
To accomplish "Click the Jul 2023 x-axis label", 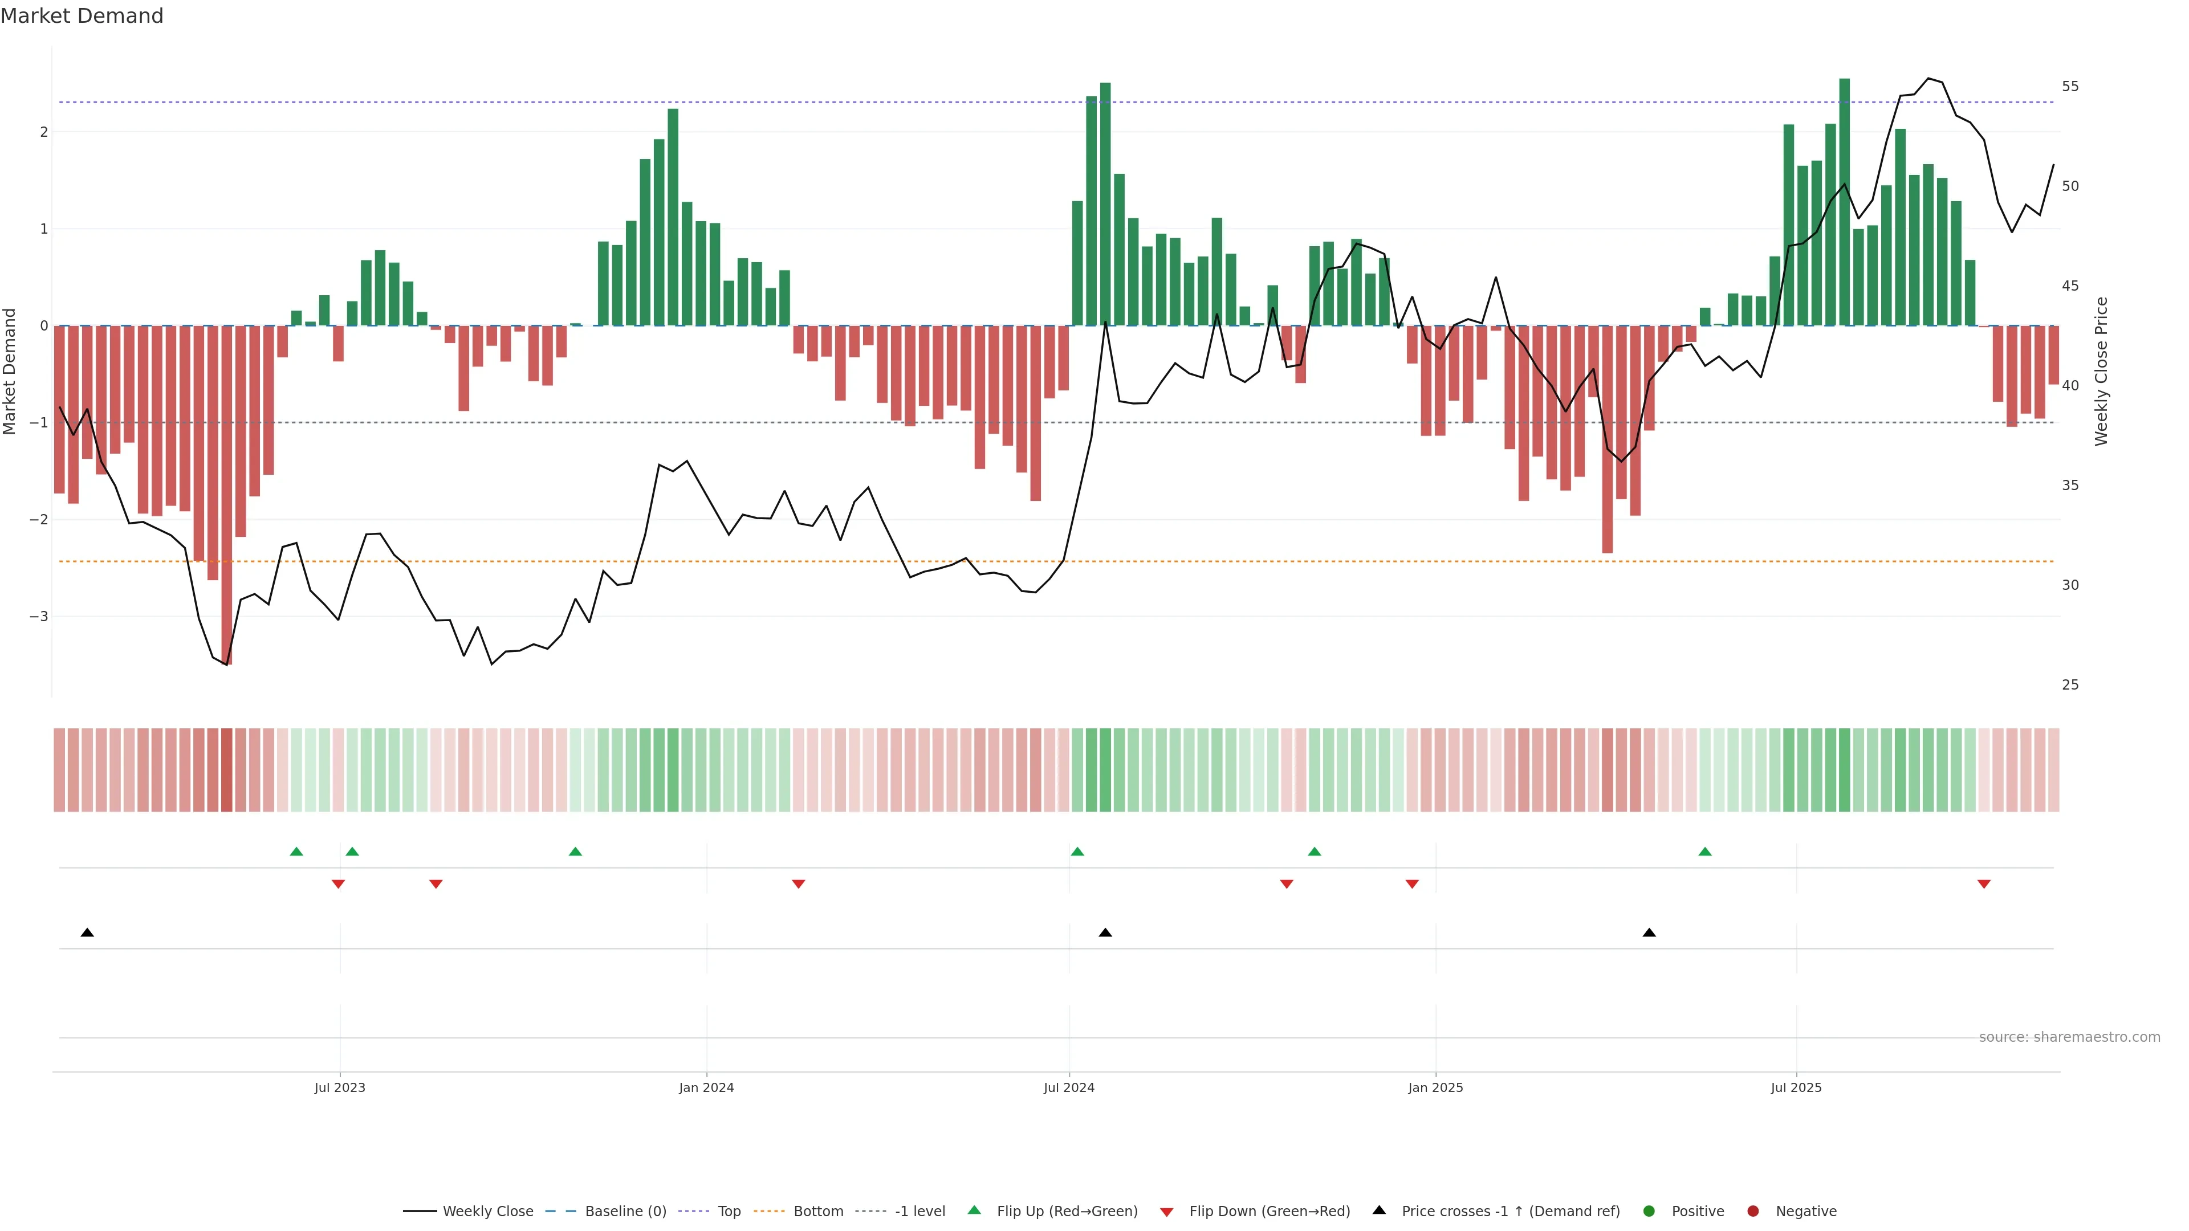I will pos(340,1087).
